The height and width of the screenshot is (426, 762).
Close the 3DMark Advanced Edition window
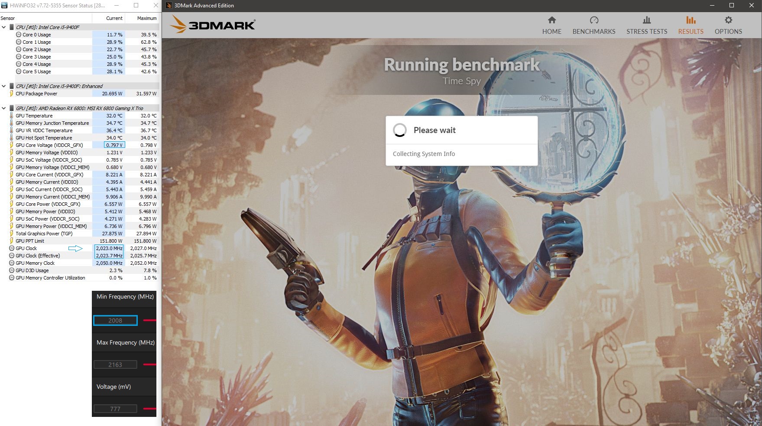(752, 6)
